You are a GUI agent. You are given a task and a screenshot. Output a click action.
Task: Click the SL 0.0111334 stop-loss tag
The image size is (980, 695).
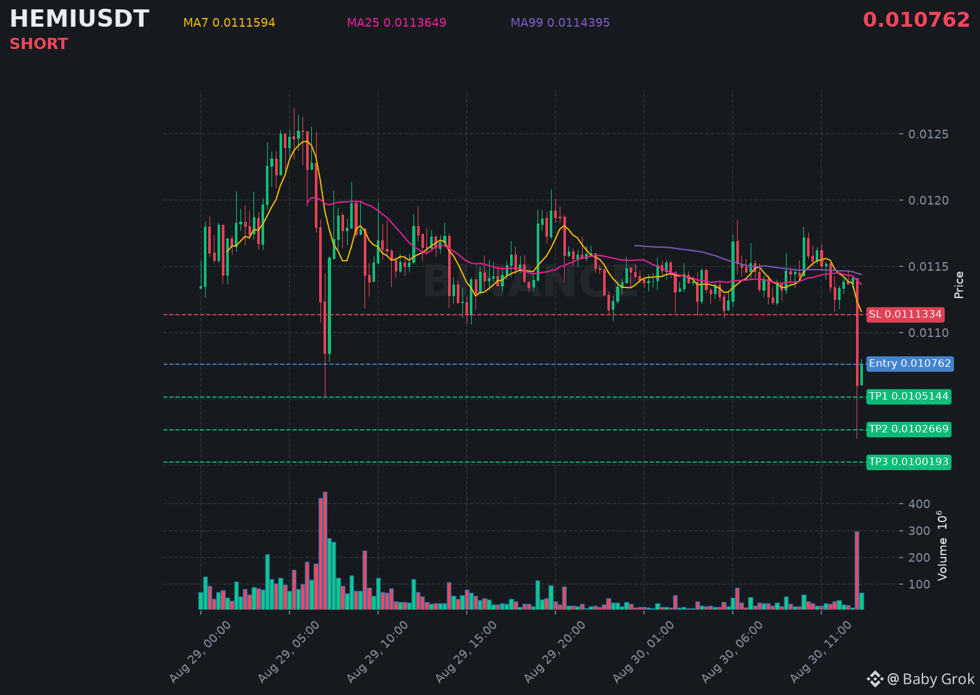point(906,314)
